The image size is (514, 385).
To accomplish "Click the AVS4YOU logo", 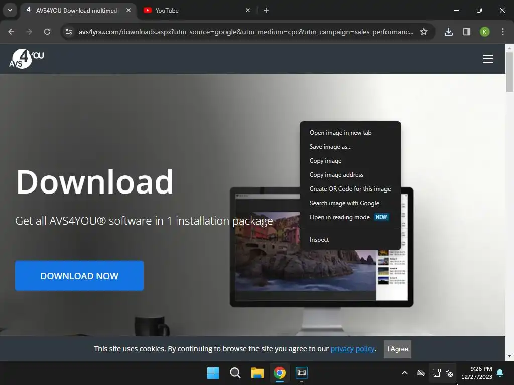I will [26, 59].
